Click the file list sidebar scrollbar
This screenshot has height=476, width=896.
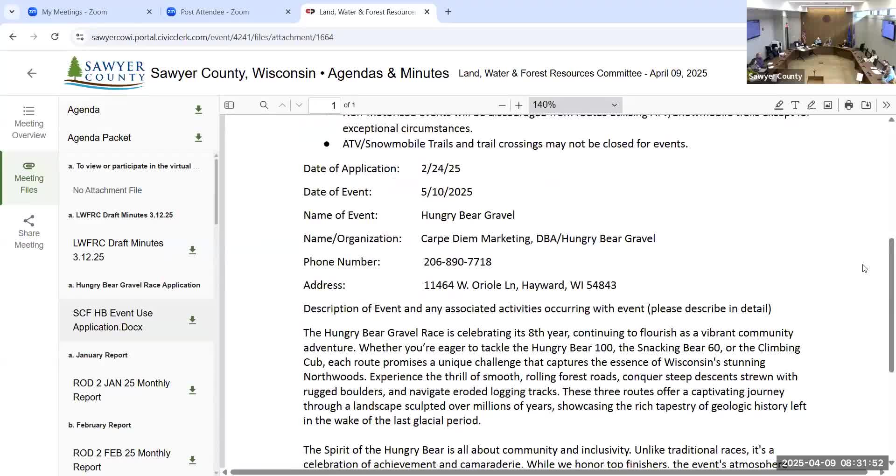tap(216, 191)
